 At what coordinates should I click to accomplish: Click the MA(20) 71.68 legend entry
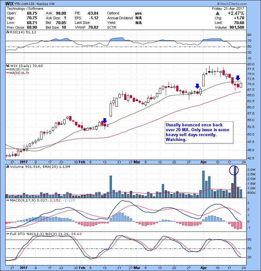coord(18,70)
